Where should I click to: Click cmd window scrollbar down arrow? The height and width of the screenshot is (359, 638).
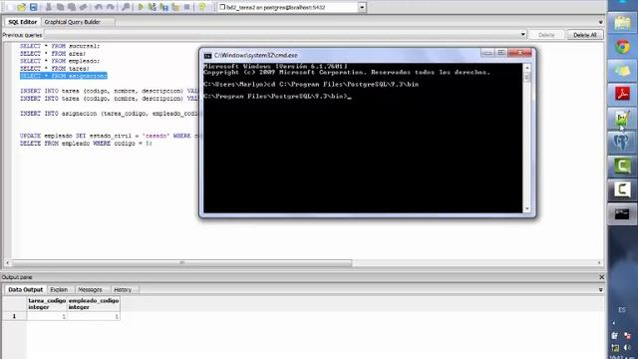pyautogui.click(x=527, y=208)
